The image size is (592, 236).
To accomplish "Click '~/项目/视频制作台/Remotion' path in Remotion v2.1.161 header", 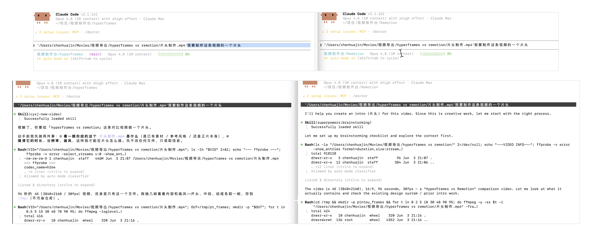I will pos(370,23).
